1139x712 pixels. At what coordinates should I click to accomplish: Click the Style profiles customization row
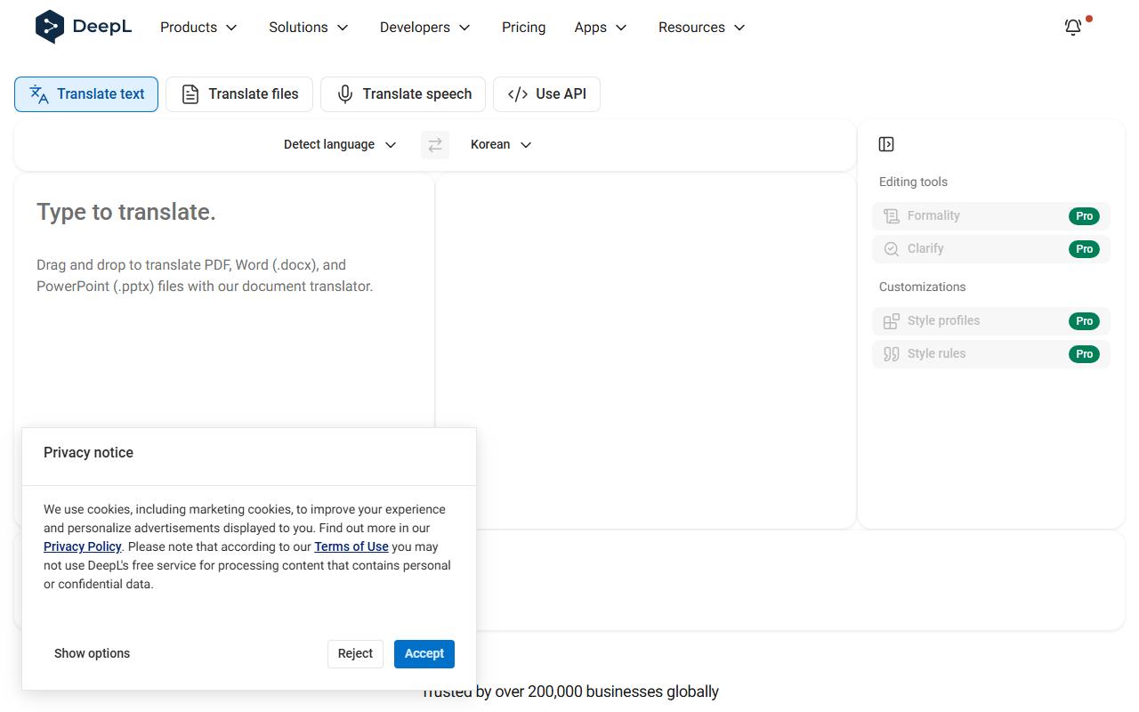(991, 321)
